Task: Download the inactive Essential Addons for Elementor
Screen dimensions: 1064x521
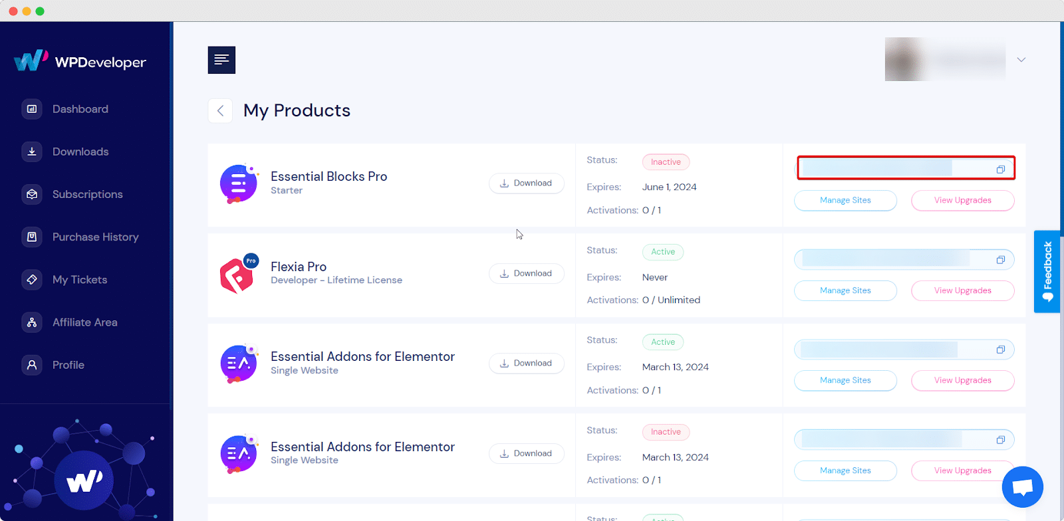Action: pyautogui.click(x=527, y=453)
